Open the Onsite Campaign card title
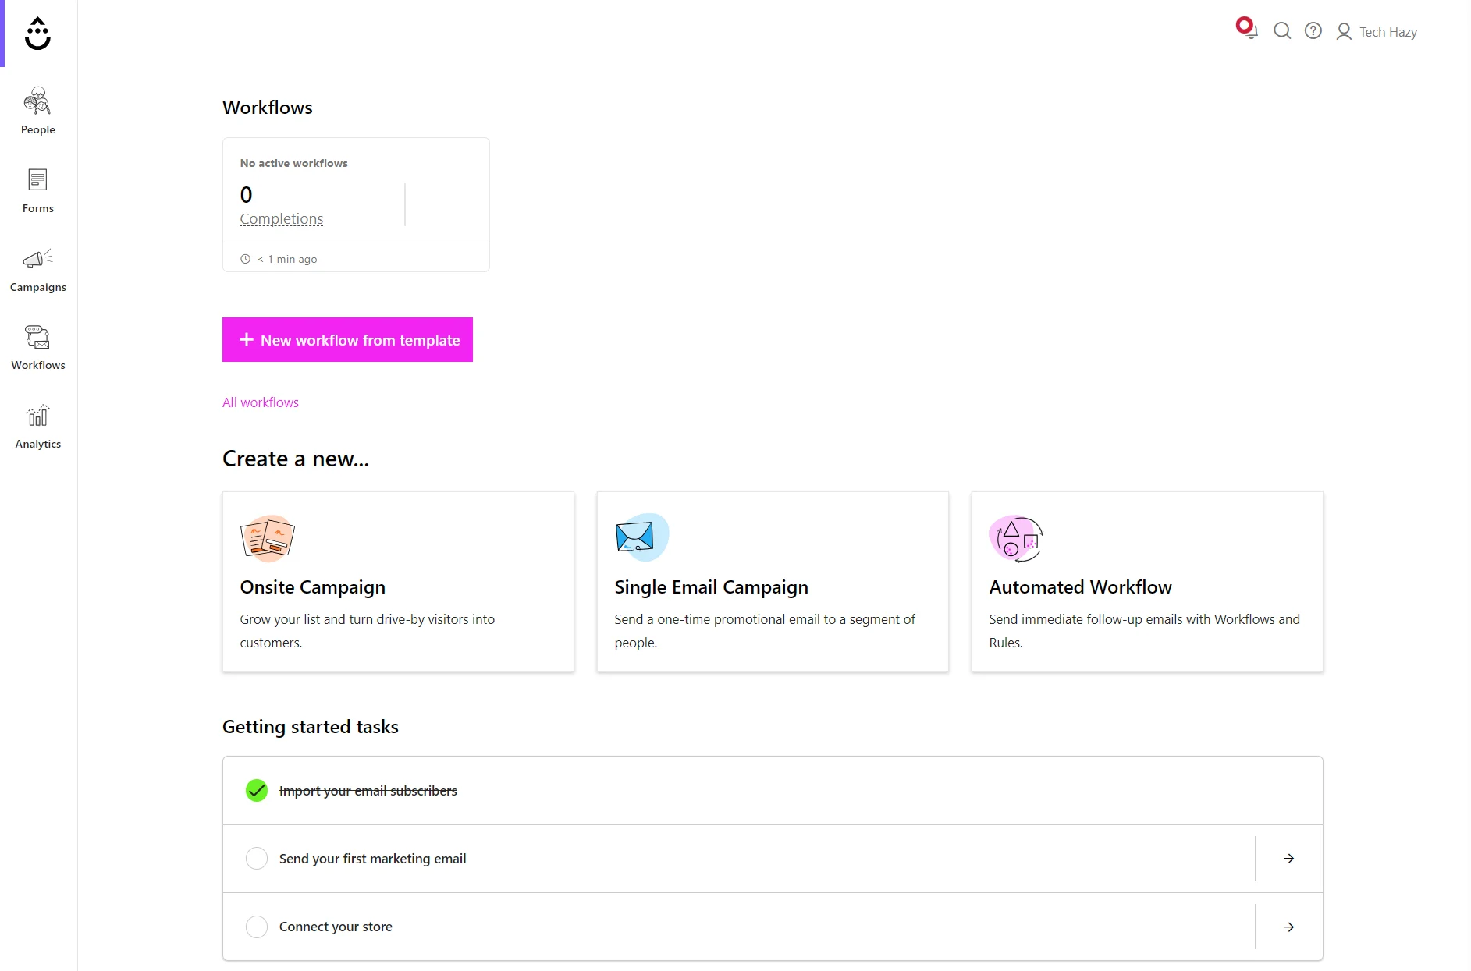Screen dimensions: 1471x971 (313, 587)
